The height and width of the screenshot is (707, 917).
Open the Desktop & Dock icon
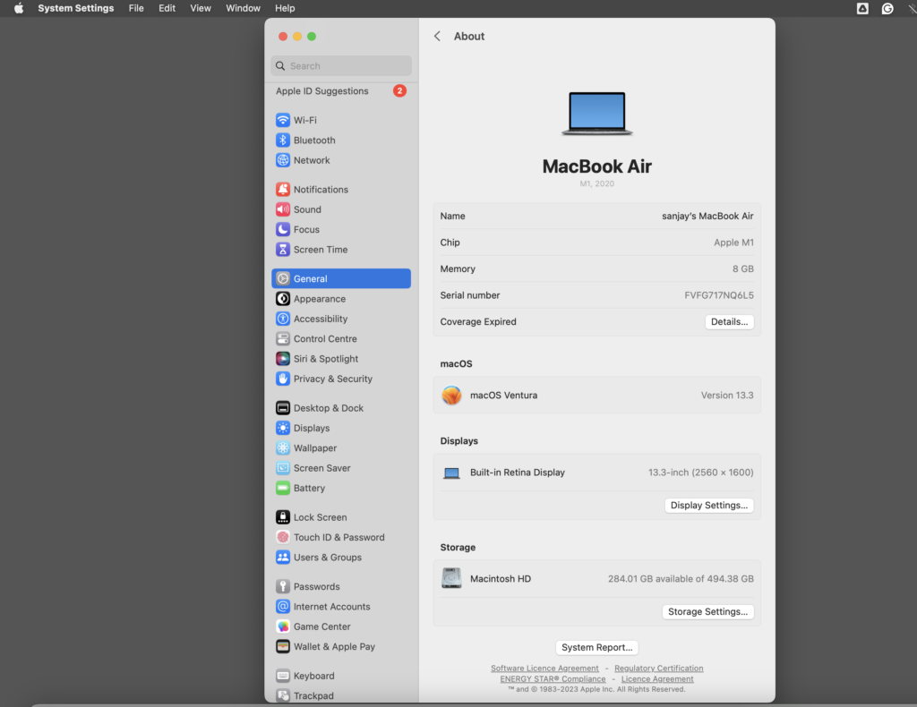coord(283,408)
